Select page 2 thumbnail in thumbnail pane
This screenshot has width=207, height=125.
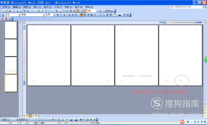[x=11, y=48]
